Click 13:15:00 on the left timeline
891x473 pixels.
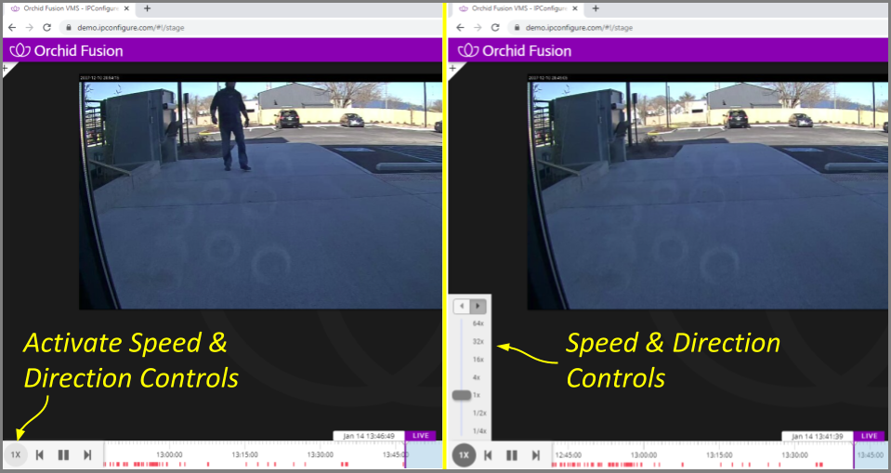245,454
